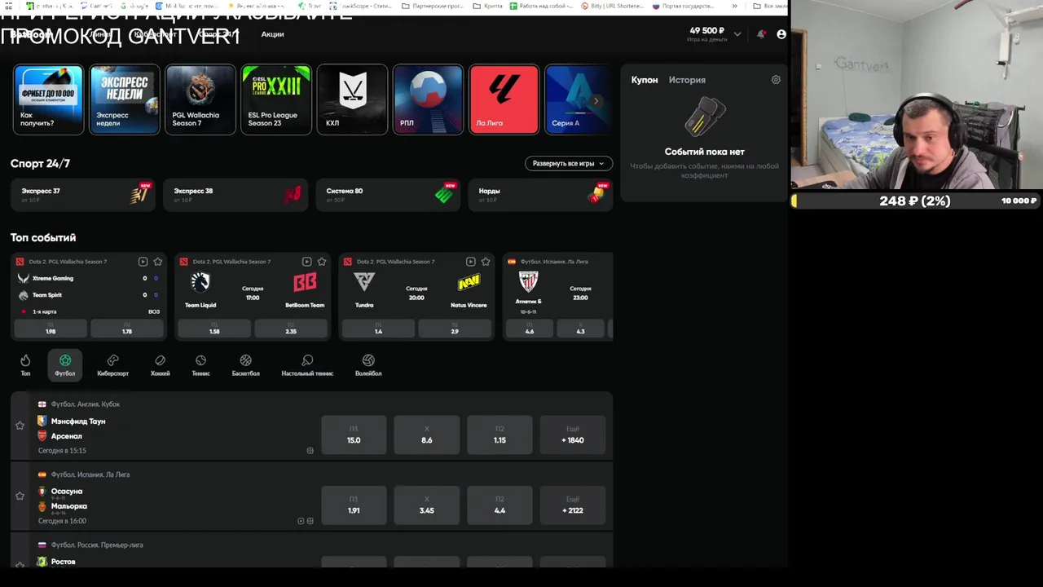
Task: Bet on Team Spirit at 1.78
Action: coord(126,328)
